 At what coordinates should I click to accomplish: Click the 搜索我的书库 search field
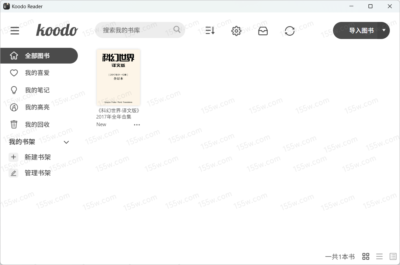(135, 30)
